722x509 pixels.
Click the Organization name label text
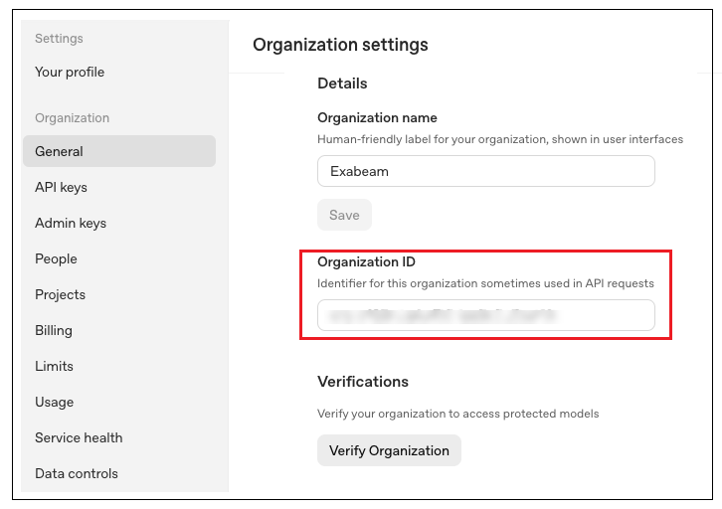pyautogui.click(x=377, y=118)
